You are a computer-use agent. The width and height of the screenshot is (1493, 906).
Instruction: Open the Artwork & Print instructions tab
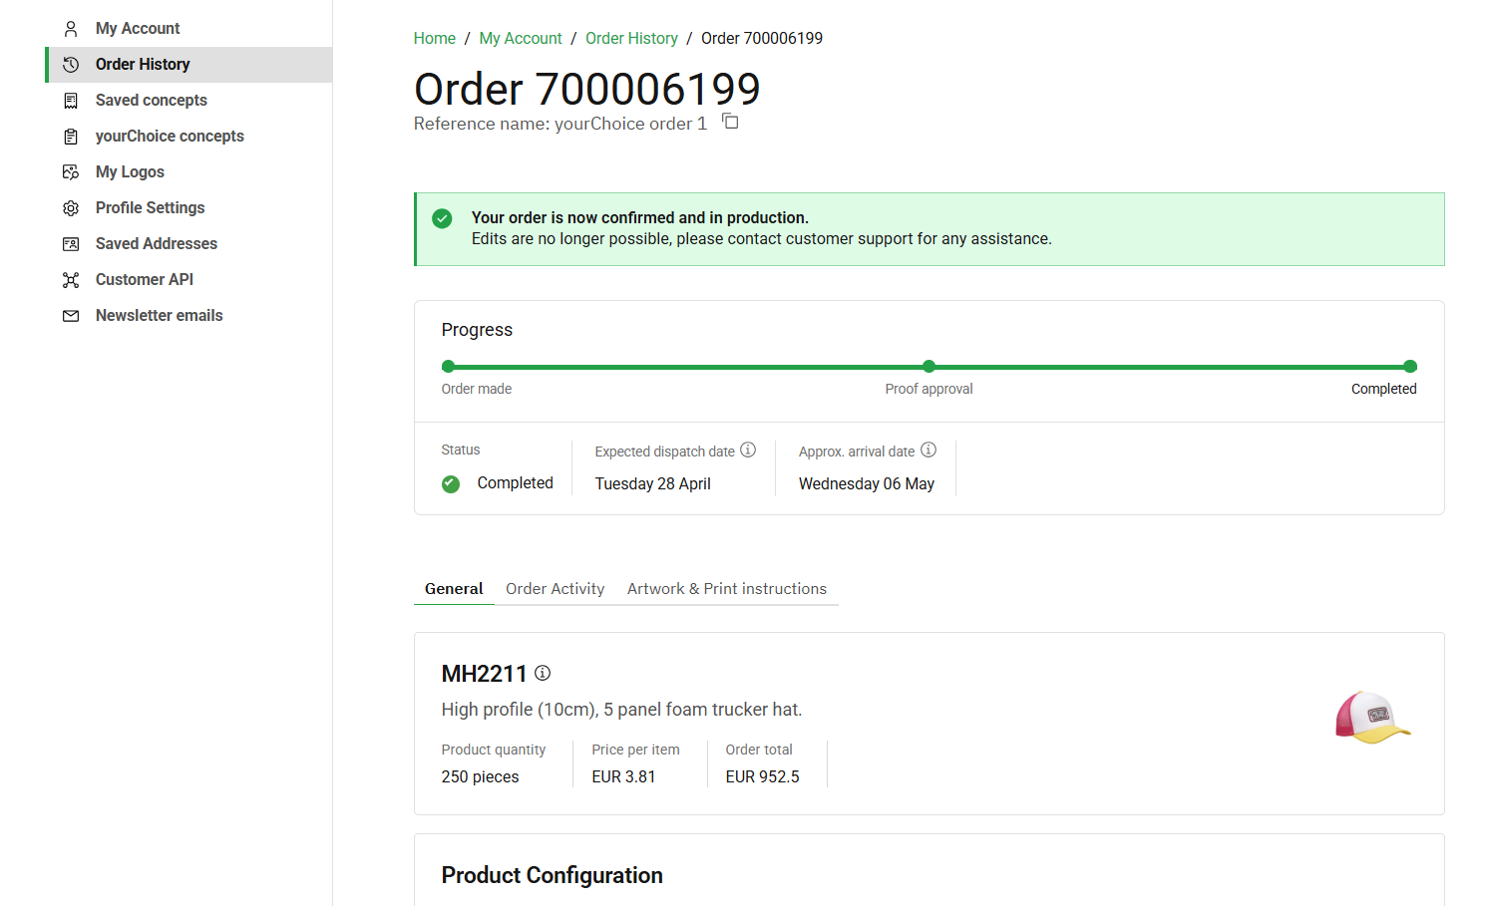(x=727, y=588)
